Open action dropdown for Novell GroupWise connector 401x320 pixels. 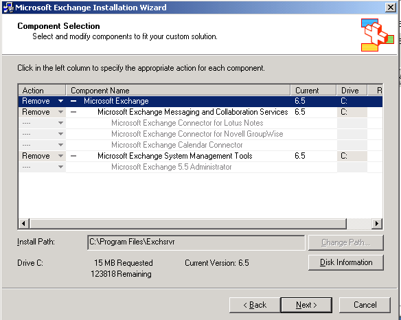pyautogui.click(x=60, y=134)
